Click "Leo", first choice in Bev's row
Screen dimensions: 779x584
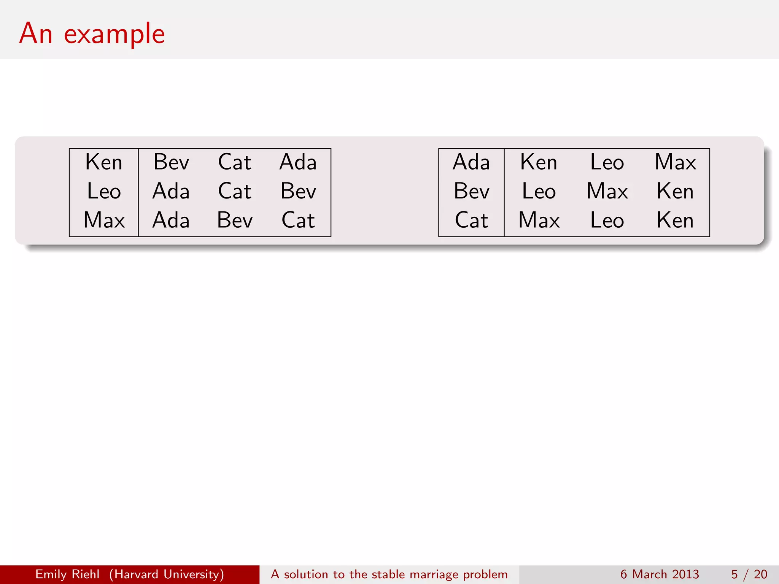pos(539,191)
